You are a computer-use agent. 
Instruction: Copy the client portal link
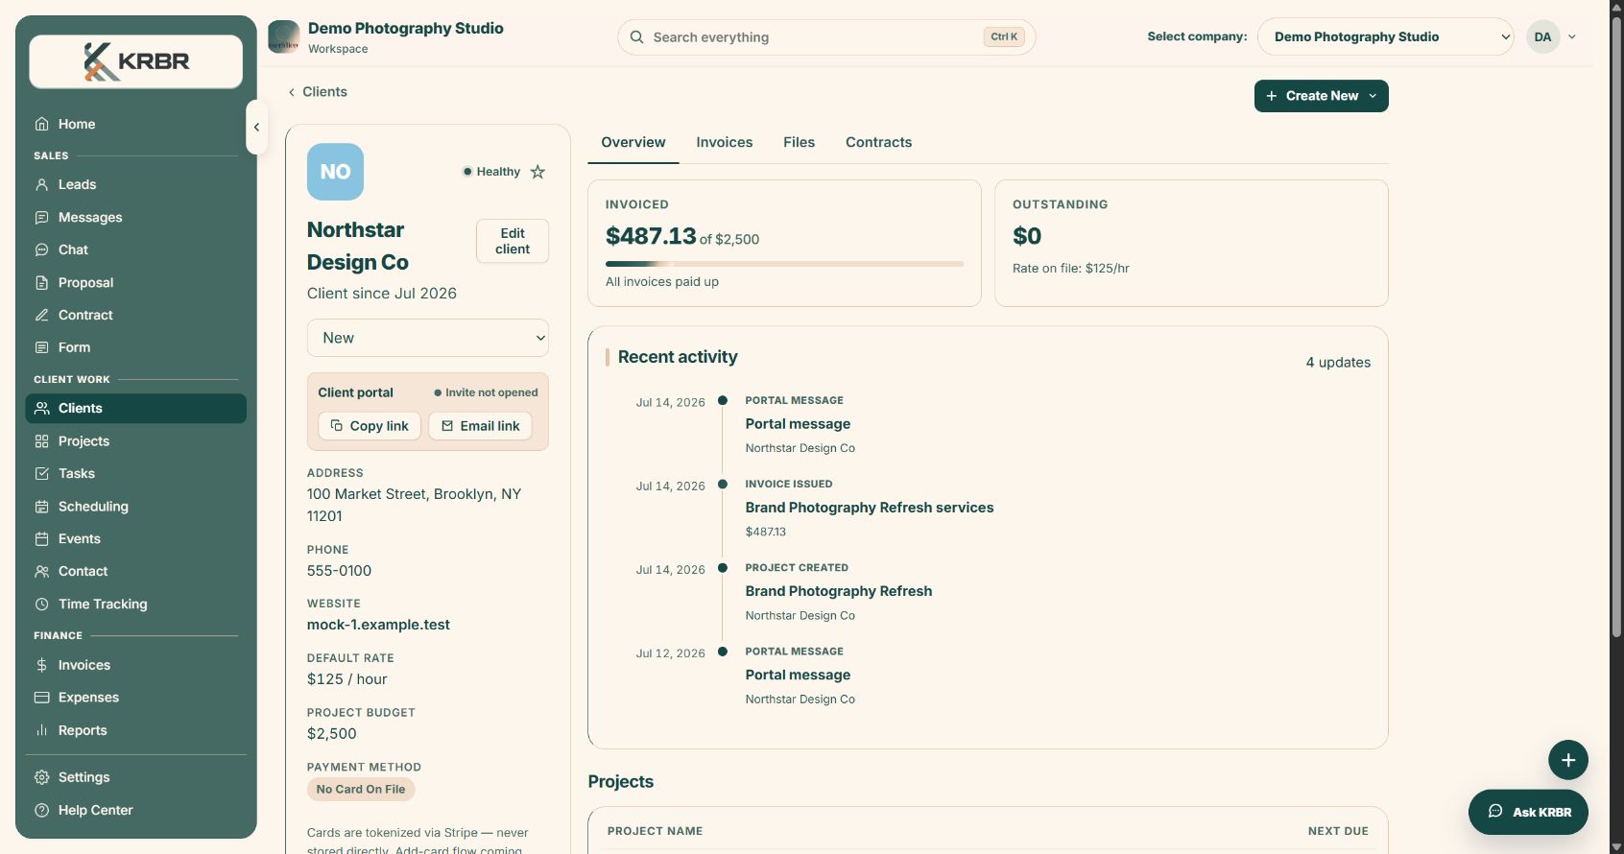(370, 426)
